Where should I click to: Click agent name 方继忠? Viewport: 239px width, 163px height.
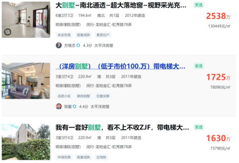[x=70, y=45]
